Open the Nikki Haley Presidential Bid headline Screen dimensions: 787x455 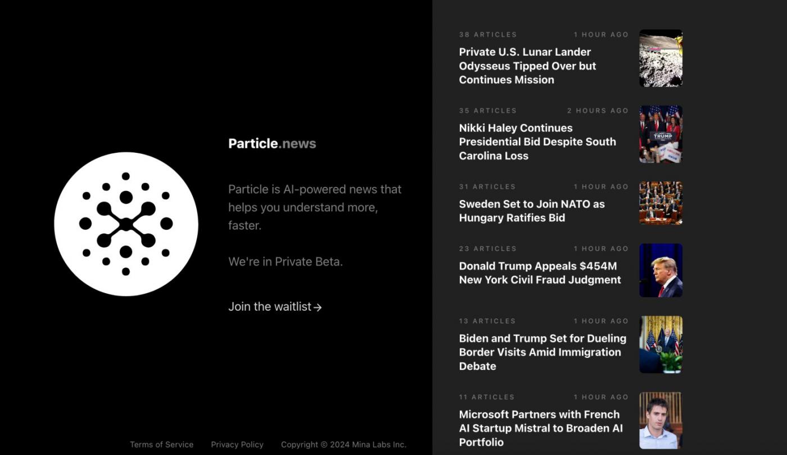click(537, 142)
